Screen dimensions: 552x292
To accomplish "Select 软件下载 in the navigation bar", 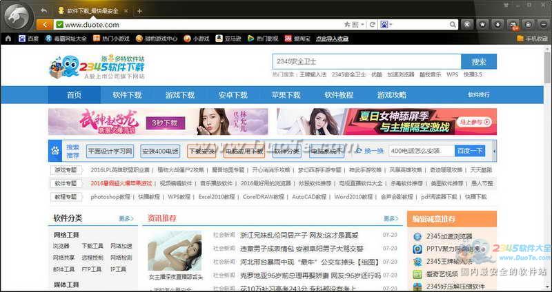I will [127, 95].
